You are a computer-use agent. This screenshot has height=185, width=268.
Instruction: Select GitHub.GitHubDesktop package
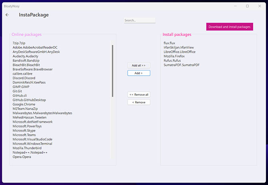29,100
